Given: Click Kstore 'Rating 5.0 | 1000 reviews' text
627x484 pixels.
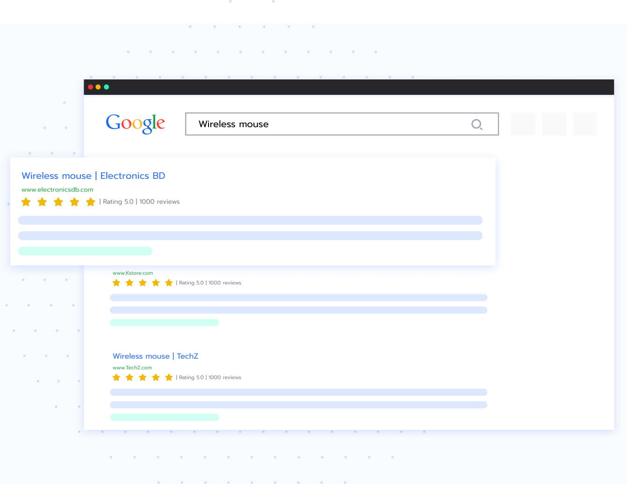Looking at the screenshot, I should click(210, 283).
